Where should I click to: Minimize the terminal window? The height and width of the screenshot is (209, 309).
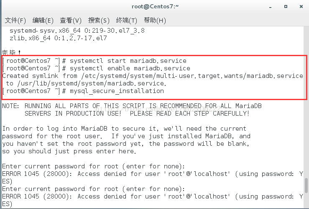coord(271,7)
